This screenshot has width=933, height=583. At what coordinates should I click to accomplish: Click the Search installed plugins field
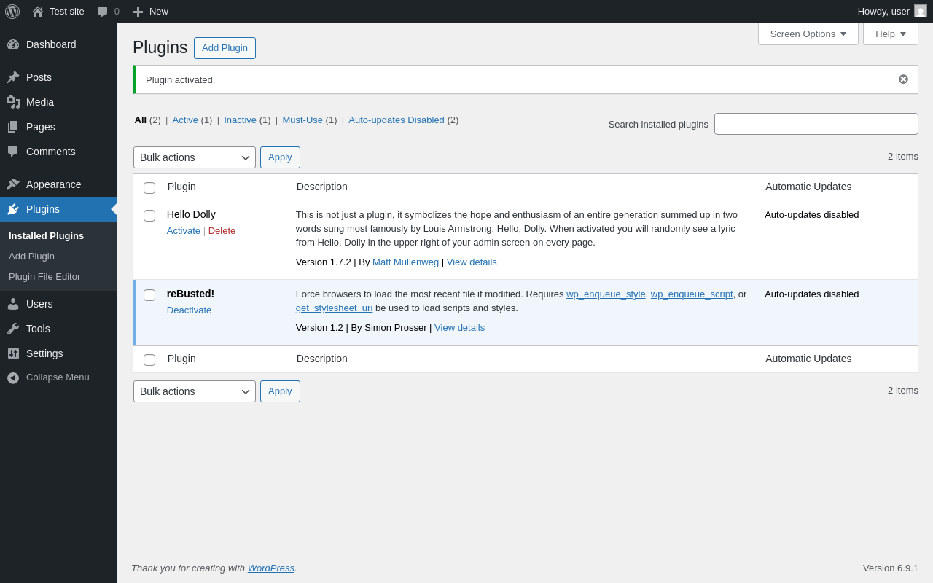(816, 124)
